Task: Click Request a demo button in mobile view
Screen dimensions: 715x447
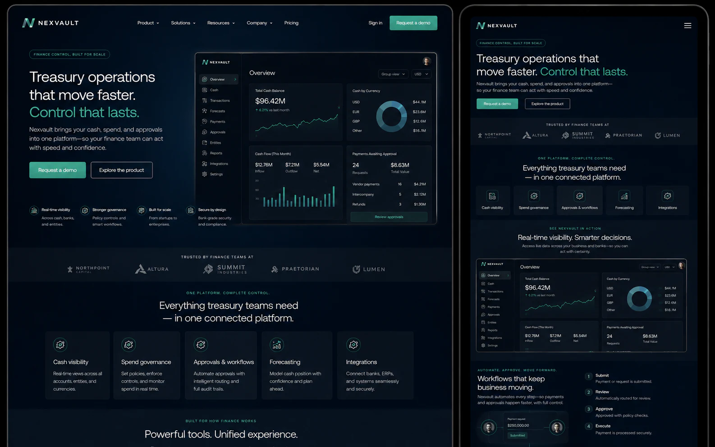Action: click(497, 104)
